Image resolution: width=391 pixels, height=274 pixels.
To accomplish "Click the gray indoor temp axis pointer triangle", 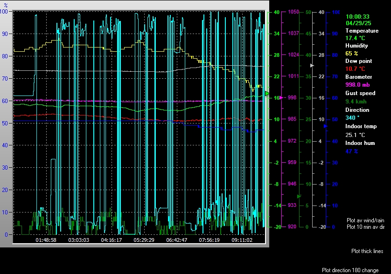I will coord(312,66).
